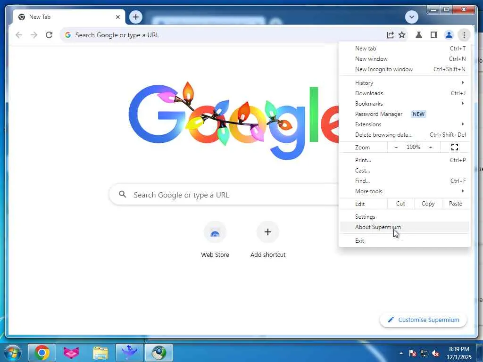Click Cut in the Edit row
The height and width of the screenshot is (362, 483).
[400, 204]
